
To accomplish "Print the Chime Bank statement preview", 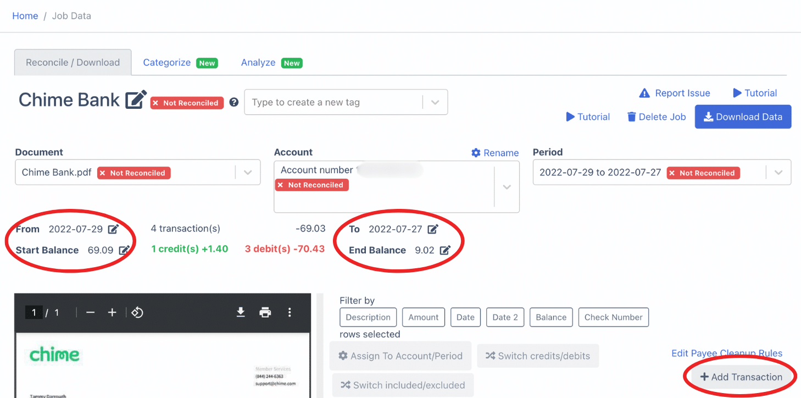I will [265, 312].
